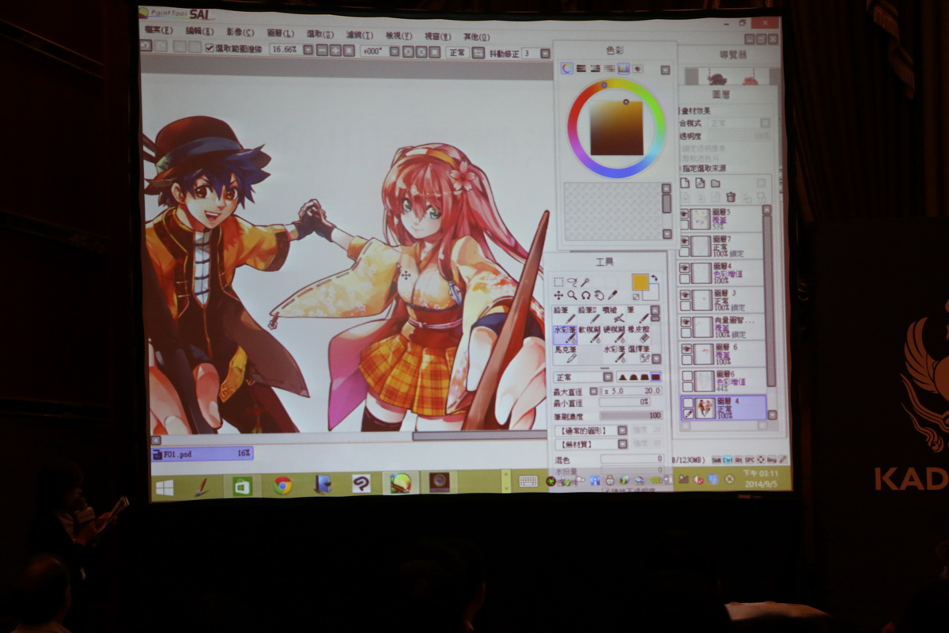Uncheck the 選取範圍邊緣 checkbox
The width and height of the screenshot is (949, 633).
pyautogui.click(x=210, y=49)
